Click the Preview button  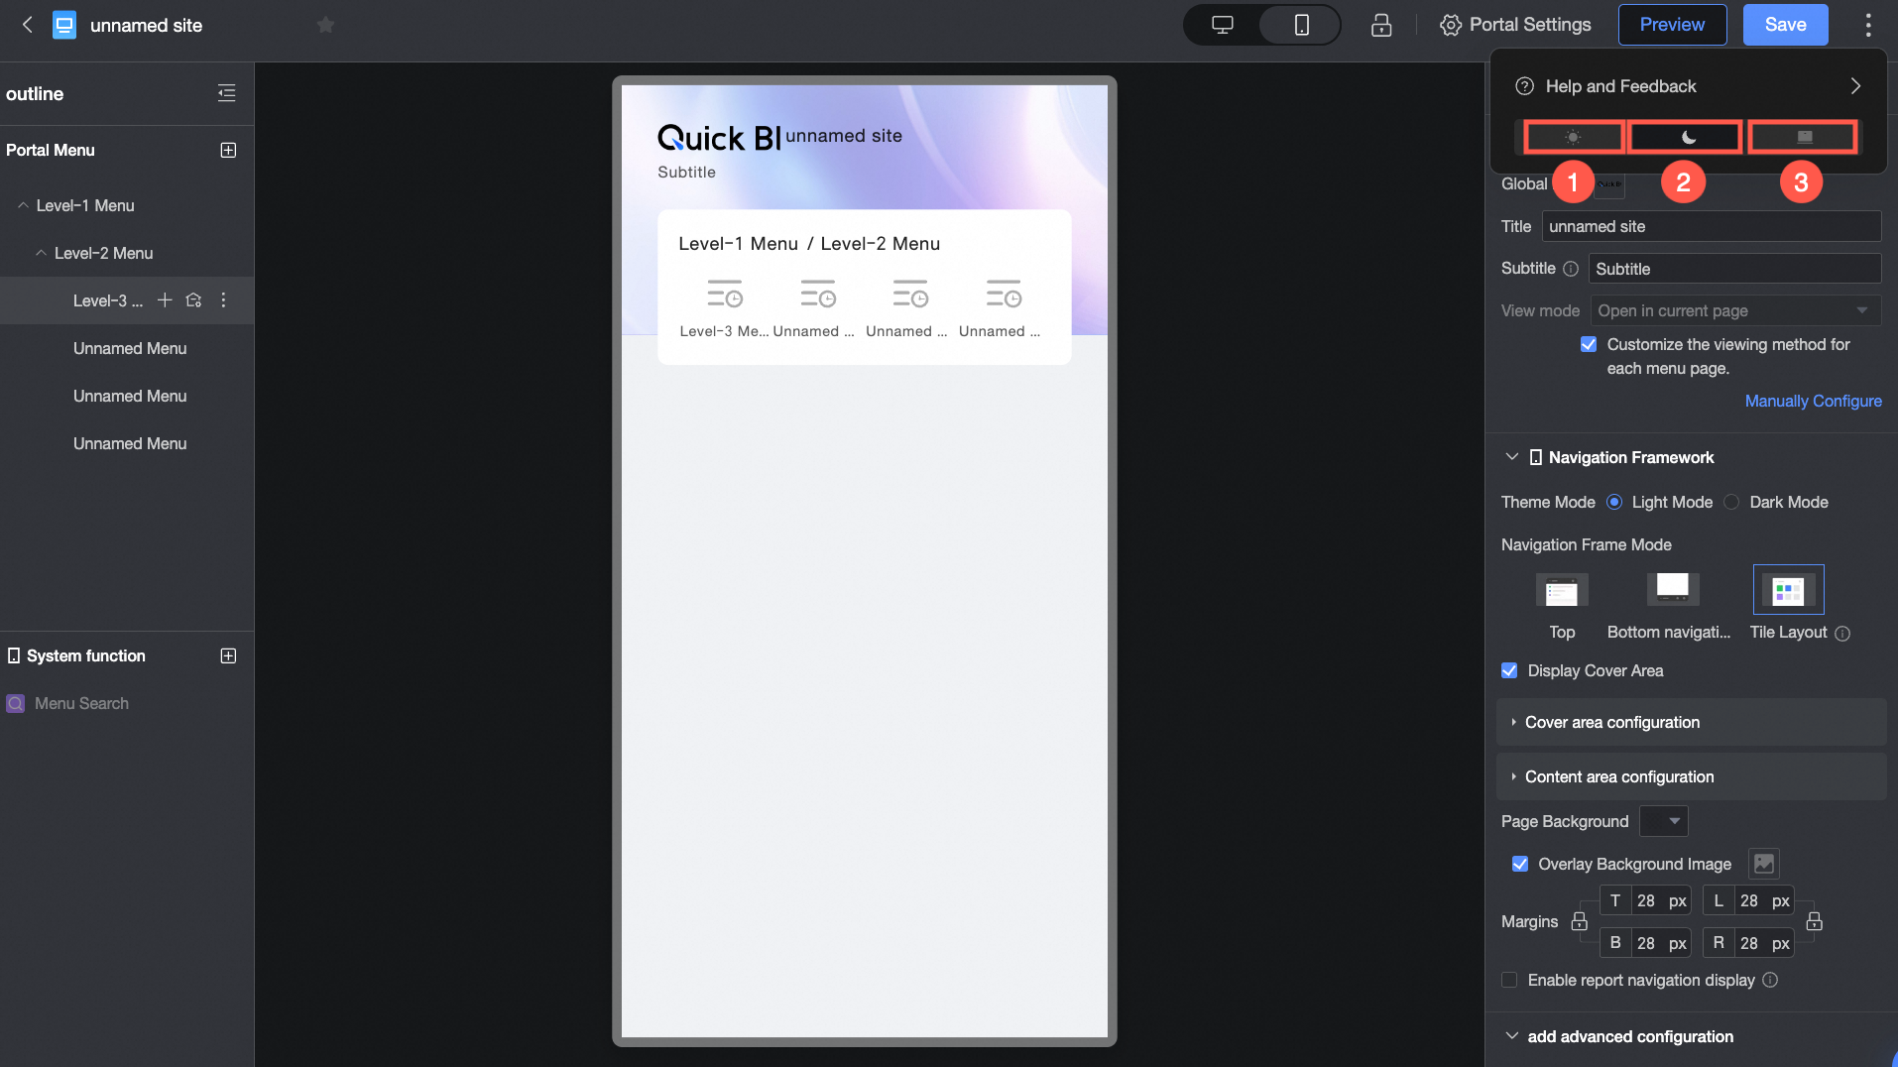pyautogui.click(x=1672, y=25)
